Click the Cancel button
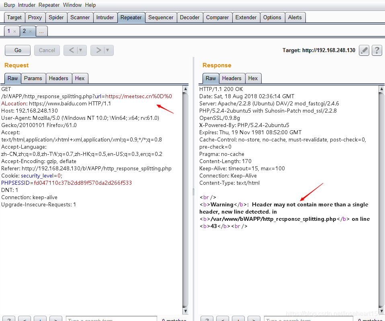Image resolution: width=385 pixels, height=321 pixels. point(47,50)
